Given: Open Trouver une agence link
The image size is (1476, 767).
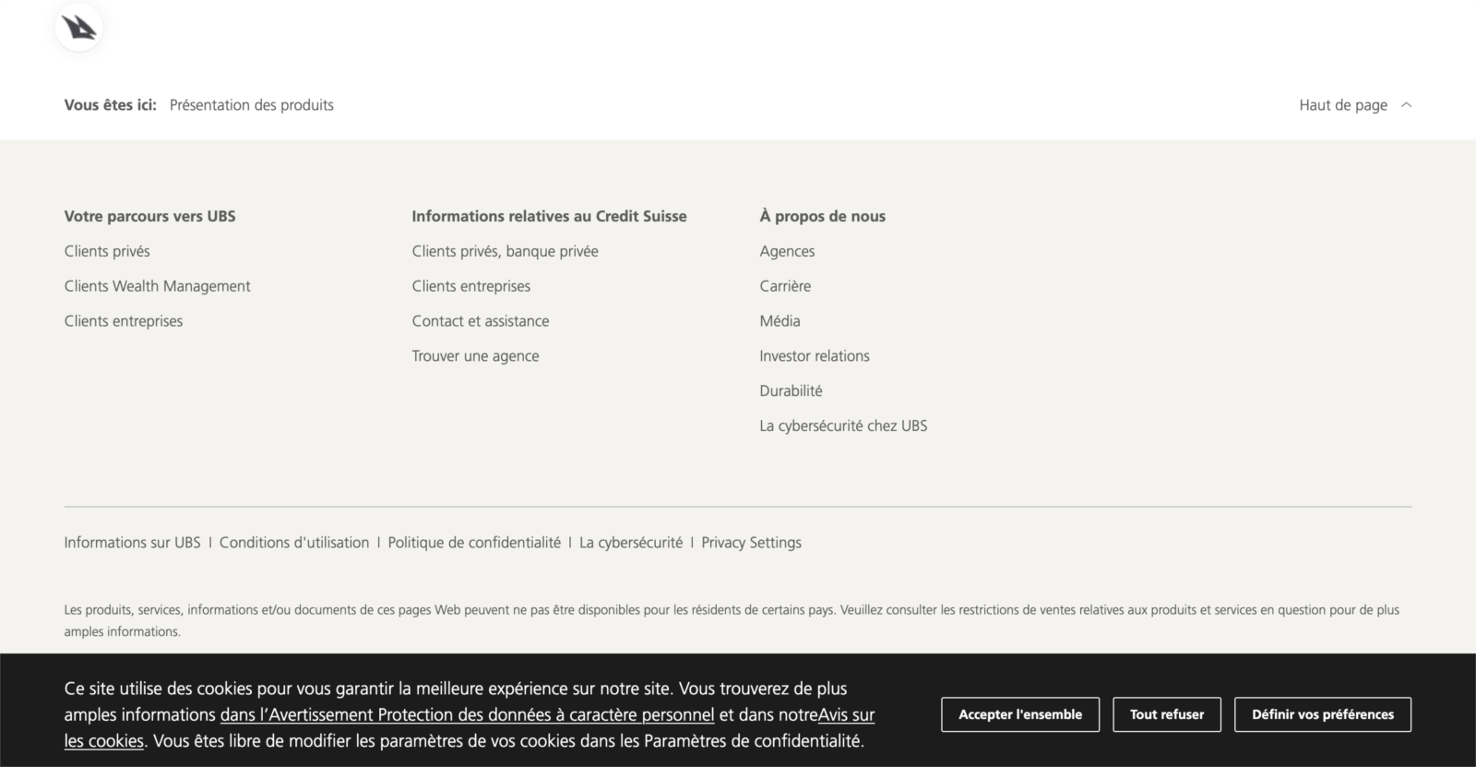Looking at the screenshot, I should [475, 356].
